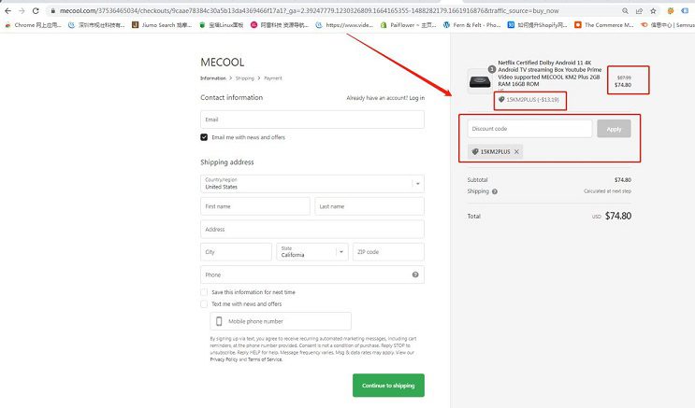Click the address bar URL
This screenshot has height=408, width=695.
[309, 10]
